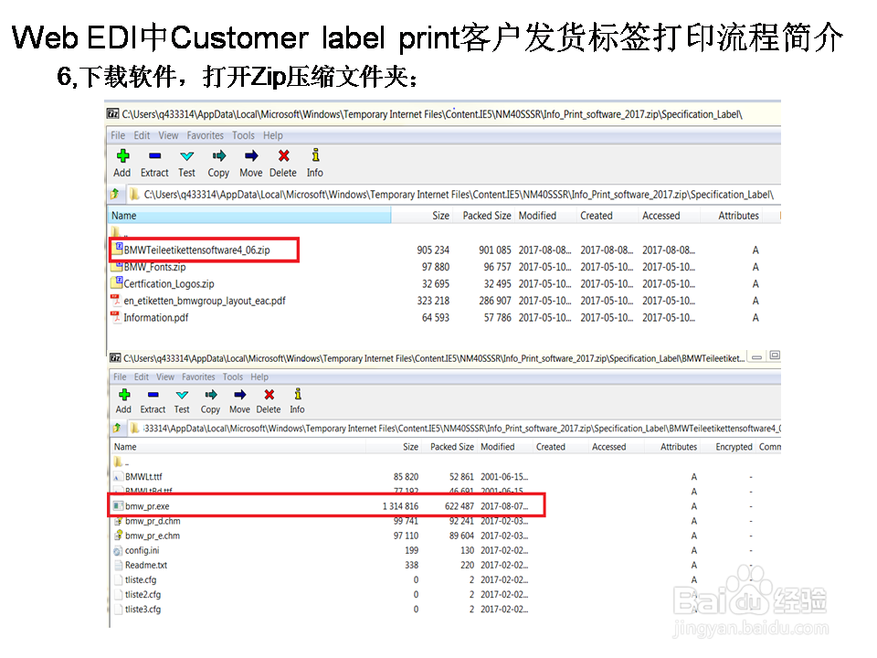Viewport: 877px width, 658px height.
Task: Select bmw_pr.exe file
Action: [147, 505]
